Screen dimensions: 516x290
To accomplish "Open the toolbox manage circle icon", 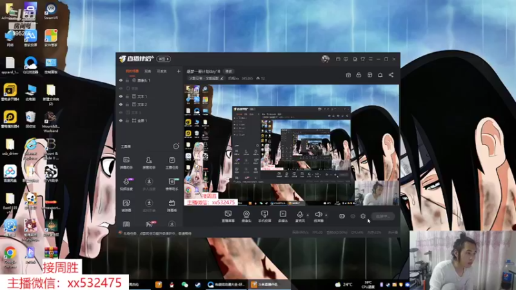I will coord(176,146).
